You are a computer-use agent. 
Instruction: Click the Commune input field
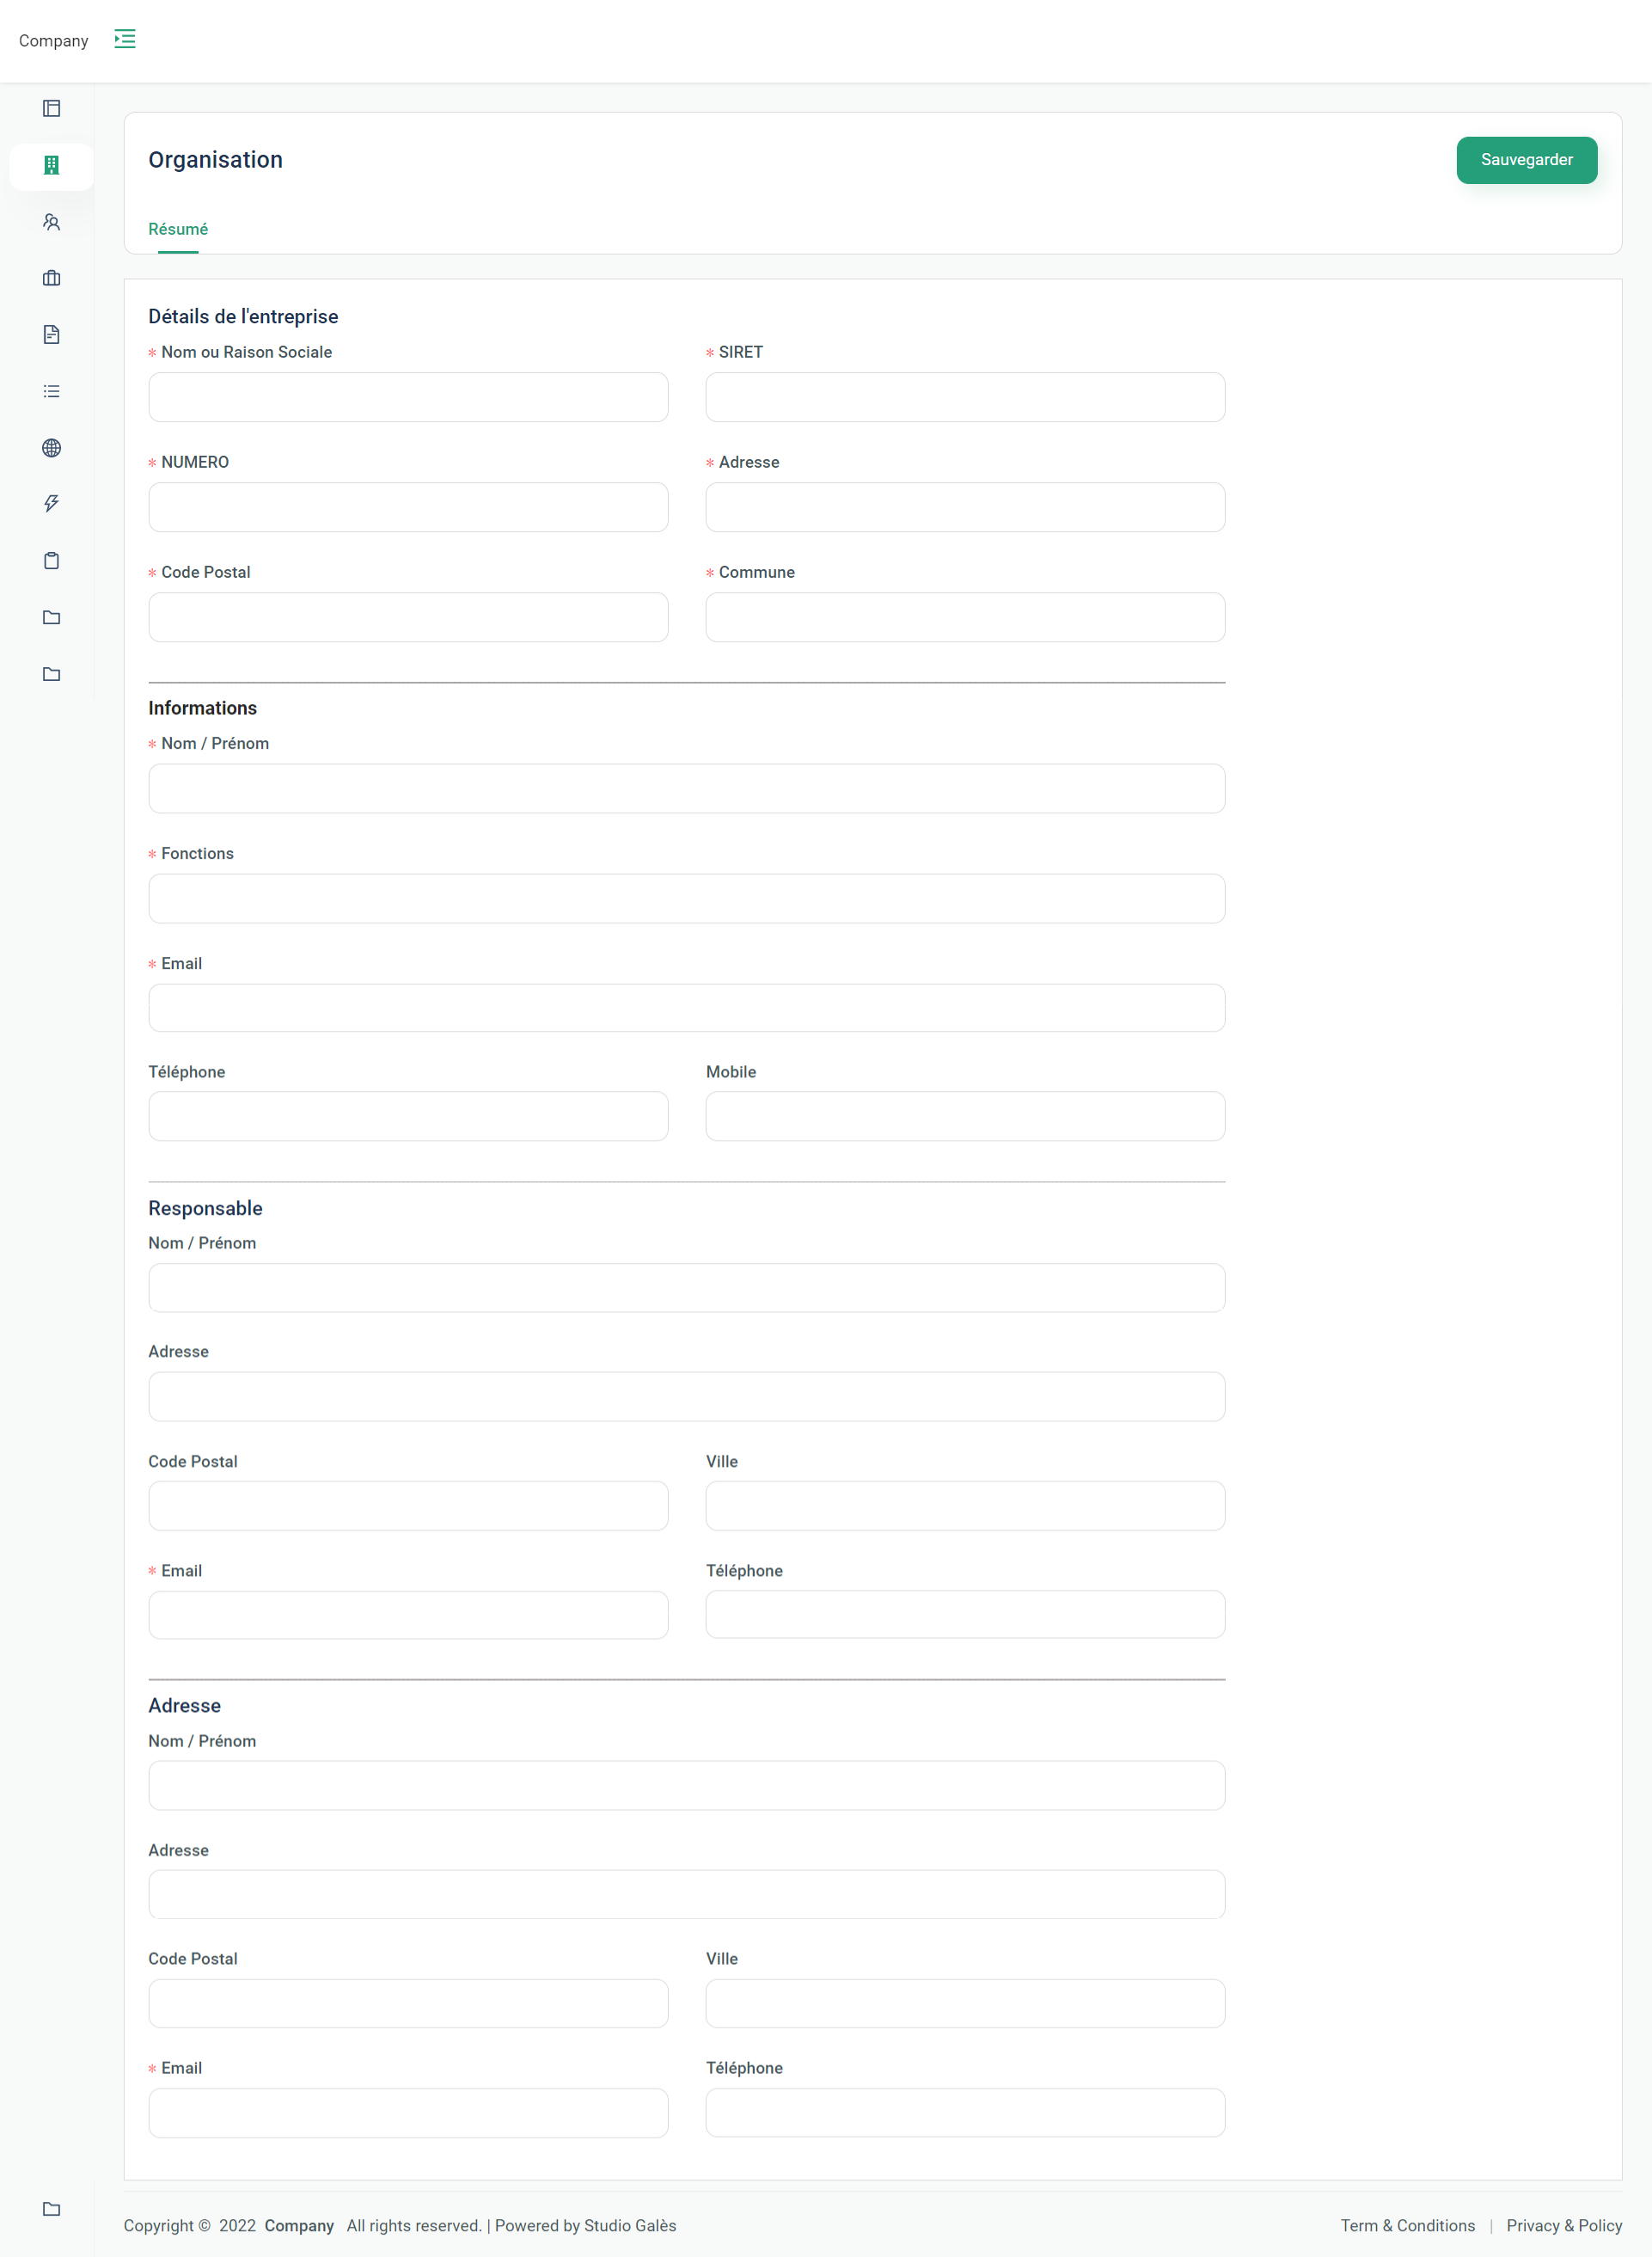point(964,617)
